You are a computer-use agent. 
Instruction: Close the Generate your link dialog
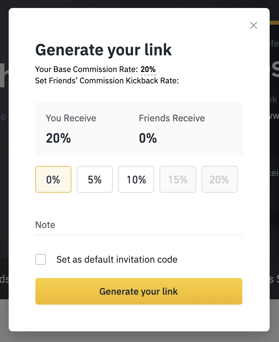click(x=254, y=25)
